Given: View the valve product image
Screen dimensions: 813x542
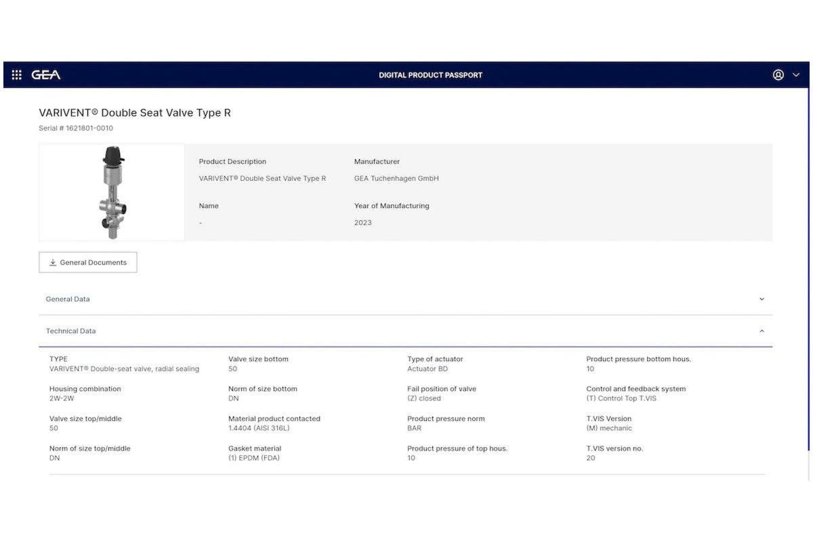Looking at the screenshot, I should [112, 192].
